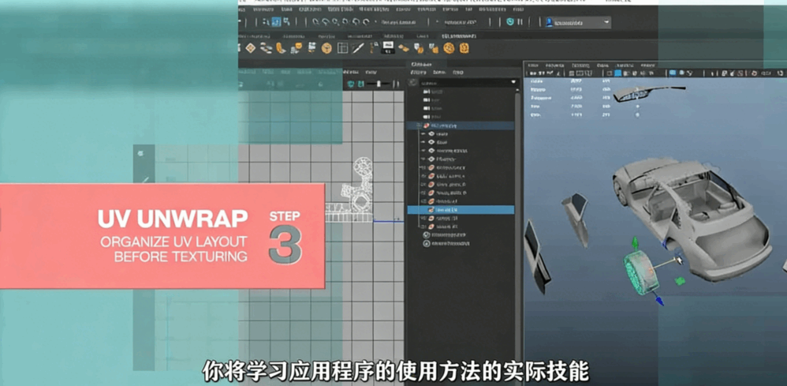This screenshot has height=386, width=787.
Task: Click the blue Z-axis manipulator arrow
Action: click(x=658, y=301)
